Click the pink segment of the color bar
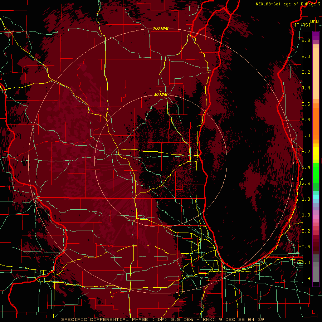This screenshot has width=322, height=322. 316,217
